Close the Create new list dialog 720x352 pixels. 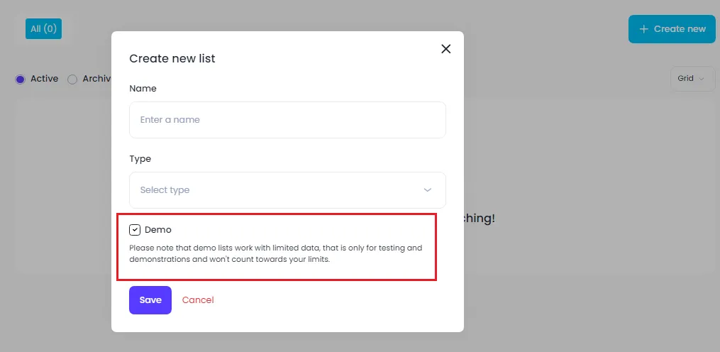tap(445, 49)
